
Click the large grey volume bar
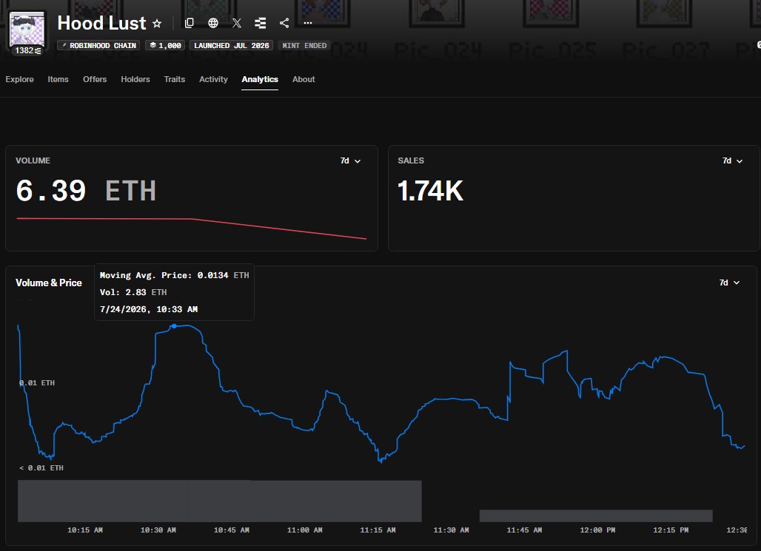220,501
